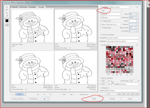Switch to the Originale tab
This screenshot has height=108, width=150.
[x=14, y=7]
